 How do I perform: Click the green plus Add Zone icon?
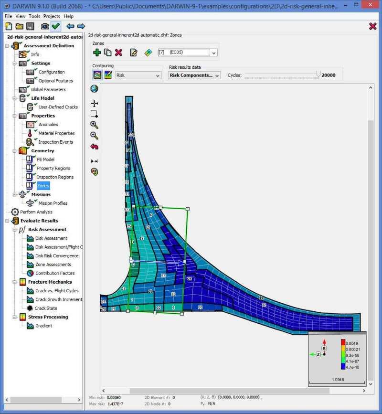point(97,53)
